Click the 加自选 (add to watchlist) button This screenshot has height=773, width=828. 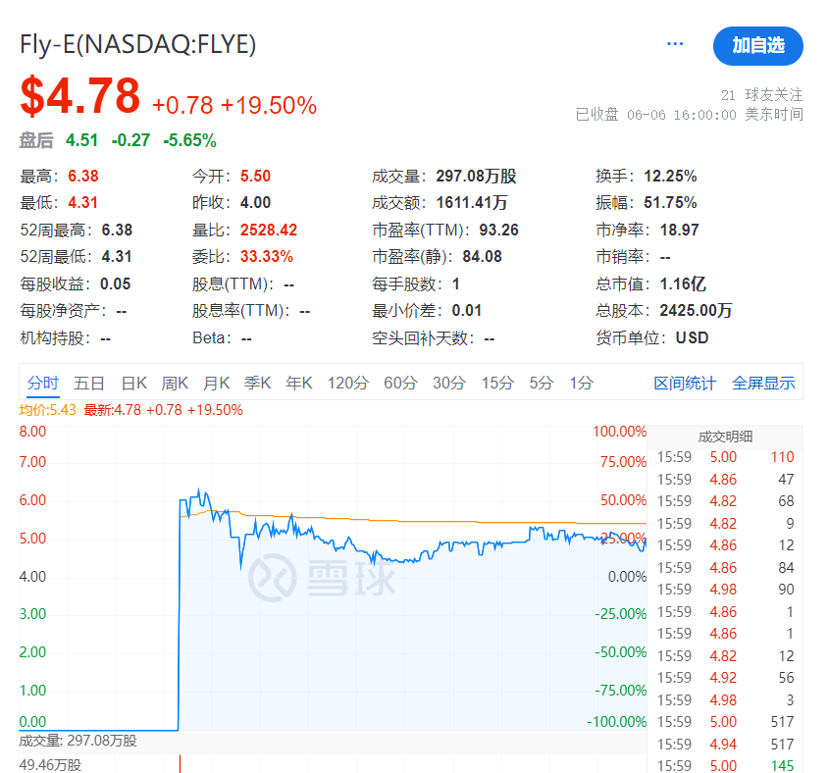pyautogui.click(x=756, y=46)
